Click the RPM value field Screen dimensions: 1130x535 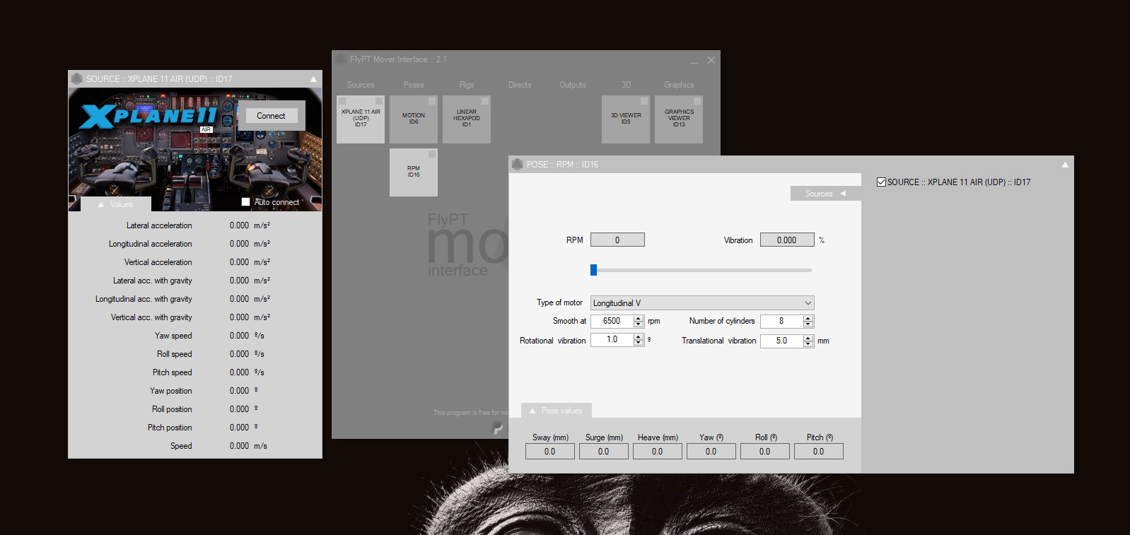(617, 240)
